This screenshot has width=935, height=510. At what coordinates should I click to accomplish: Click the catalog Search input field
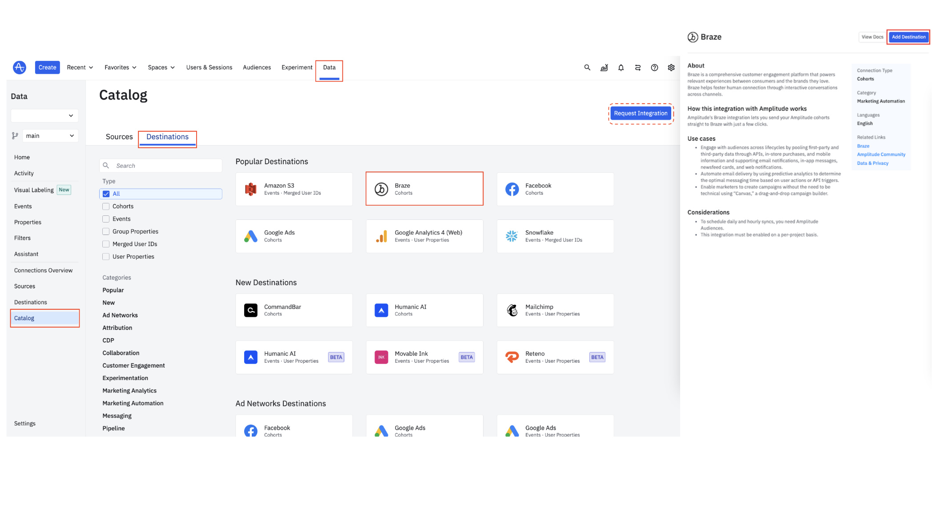point(161,166)
